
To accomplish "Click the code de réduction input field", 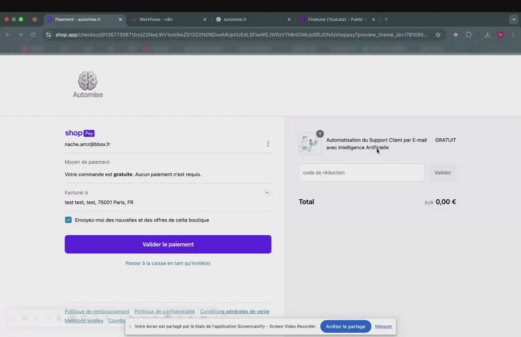I will point(361,173).
